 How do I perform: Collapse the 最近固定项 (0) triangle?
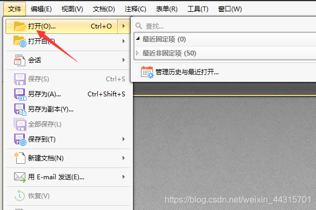[x=138, y=39]
